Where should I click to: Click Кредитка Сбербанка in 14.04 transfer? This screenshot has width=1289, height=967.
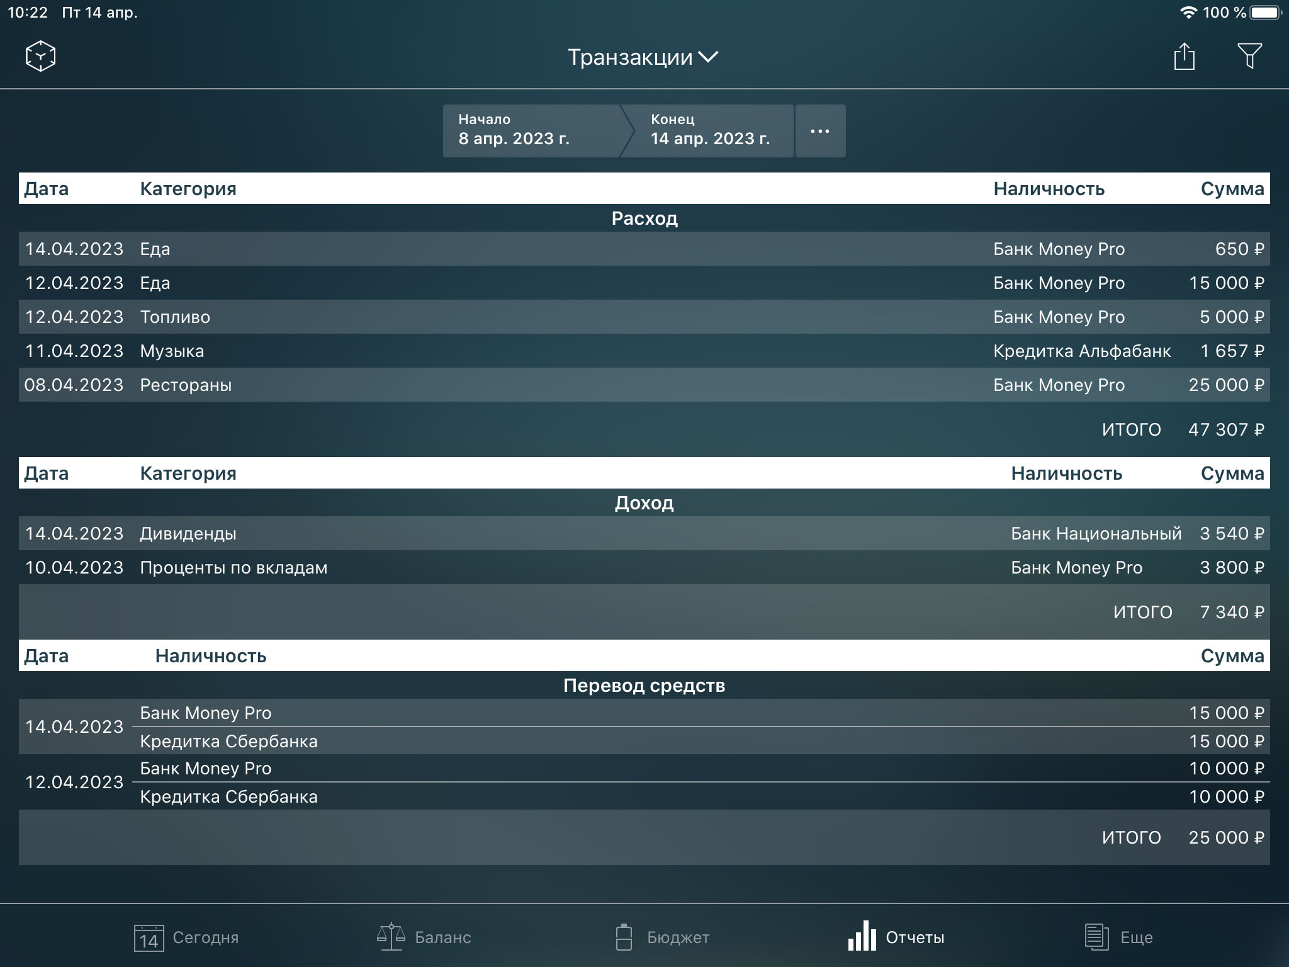(228, 741)
